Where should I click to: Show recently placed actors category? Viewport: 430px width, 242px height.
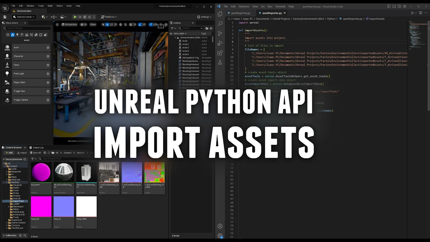[8, 35]
